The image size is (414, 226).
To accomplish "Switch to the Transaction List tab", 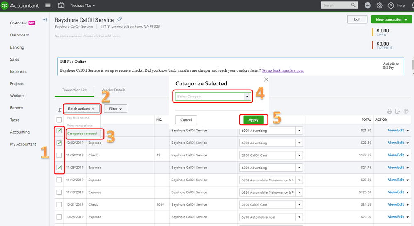I will pyautogui.click(x=74, y=90).
